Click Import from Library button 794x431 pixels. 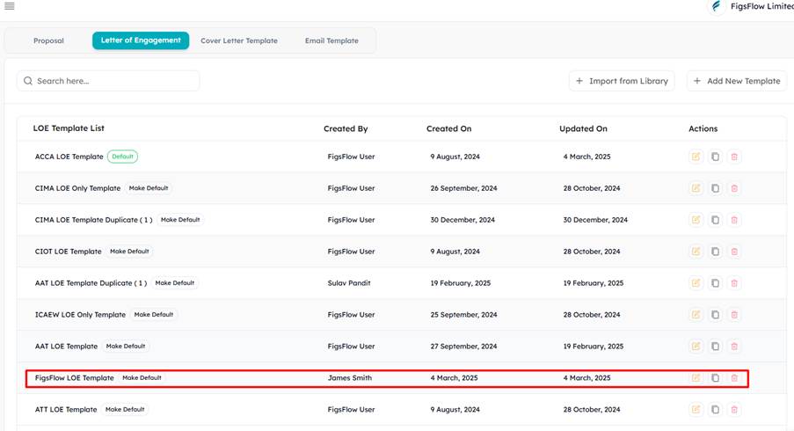(x=622, y=81)
